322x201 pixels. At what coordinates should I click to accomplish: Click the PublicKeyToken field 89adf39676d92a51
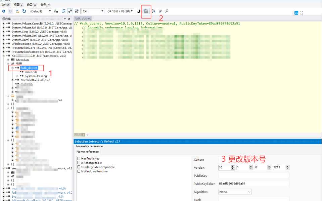pyautogui.click(x=254, y=184)
